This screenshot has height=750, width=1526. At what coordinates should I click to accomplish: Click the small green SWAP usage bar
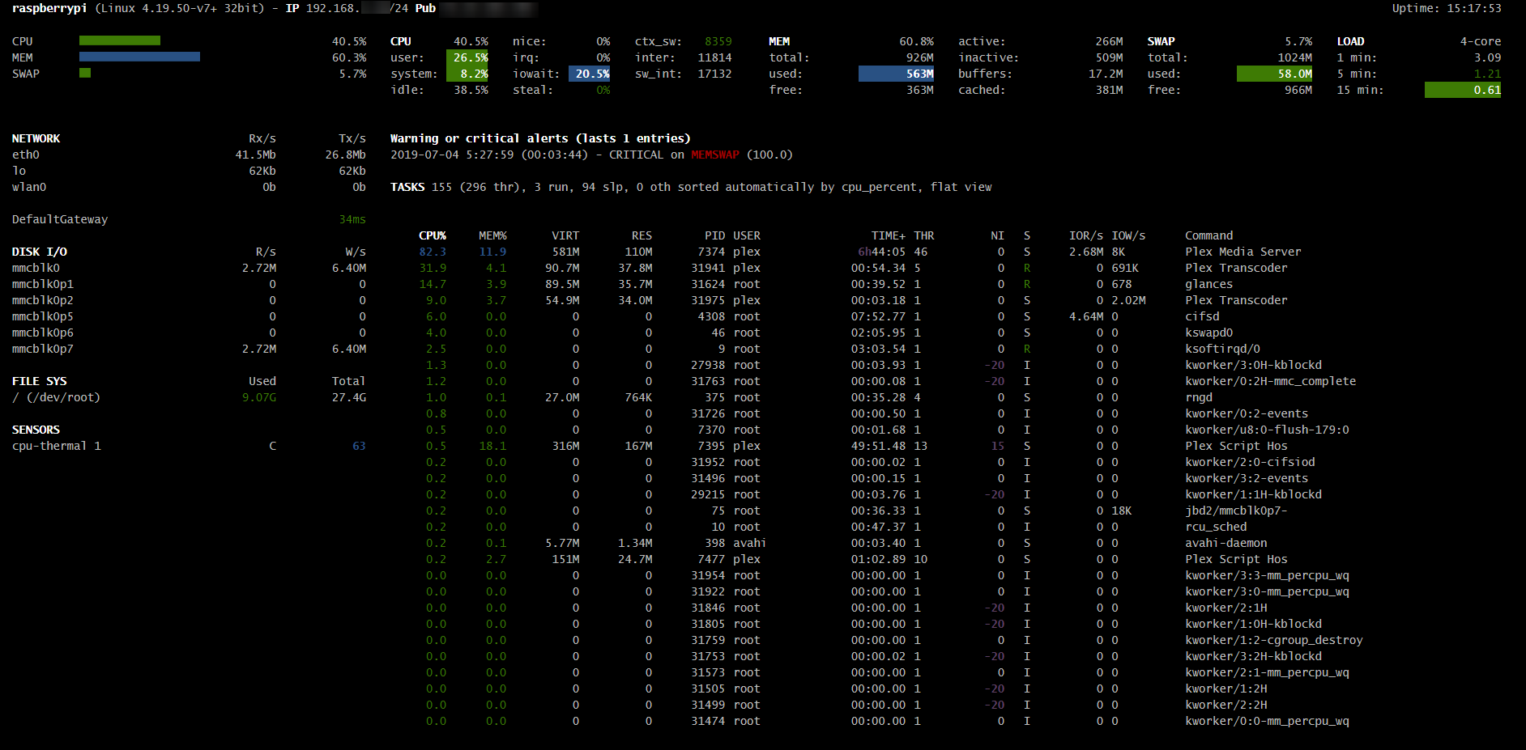click(85, 73)
